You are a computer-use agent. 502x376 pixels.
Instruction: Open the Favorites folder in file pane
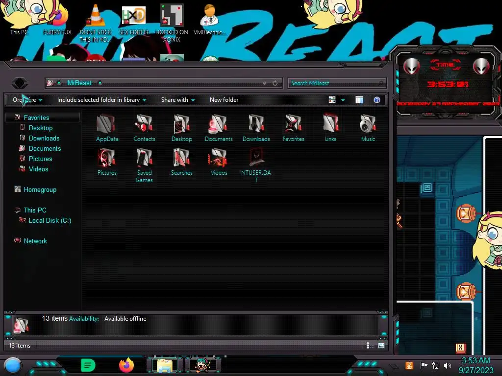tap(293, 128)
